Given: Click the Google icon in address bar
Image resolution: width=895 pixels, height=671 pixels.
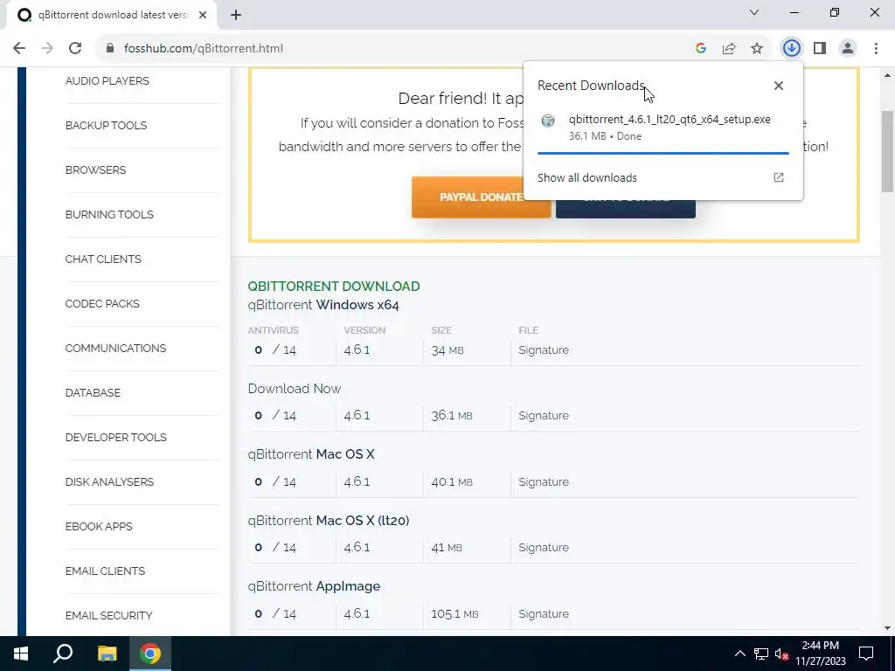Looking at the screenshot, I should tap(701, 49).
